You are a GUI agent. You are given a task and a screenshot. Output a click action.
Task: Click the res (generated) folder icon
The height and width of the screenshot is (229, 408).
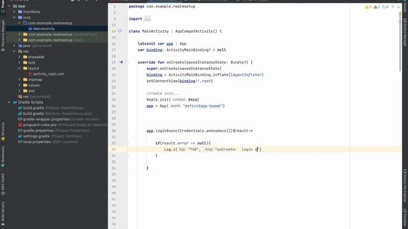[x=20, y=97]
